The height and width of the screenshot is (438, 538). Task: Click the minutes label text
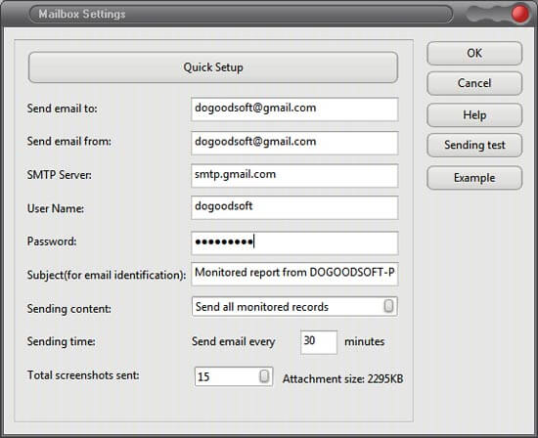[365, 341]
